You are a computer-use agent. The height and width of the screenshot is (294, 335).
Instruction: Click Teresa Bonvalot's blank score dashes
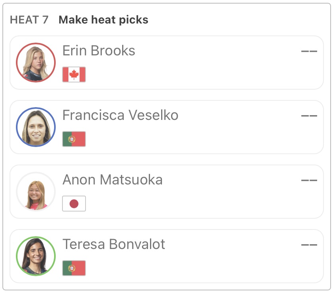[309, 245]
